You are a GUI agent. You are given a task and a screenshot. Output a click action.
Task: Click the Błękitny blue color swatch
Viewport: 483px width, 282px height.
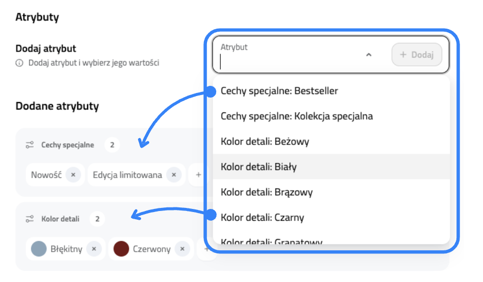[39, 249]
